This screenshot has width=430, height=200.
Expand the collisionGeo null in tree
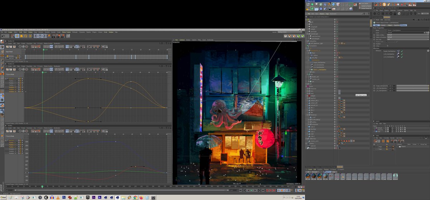[306, 139]
